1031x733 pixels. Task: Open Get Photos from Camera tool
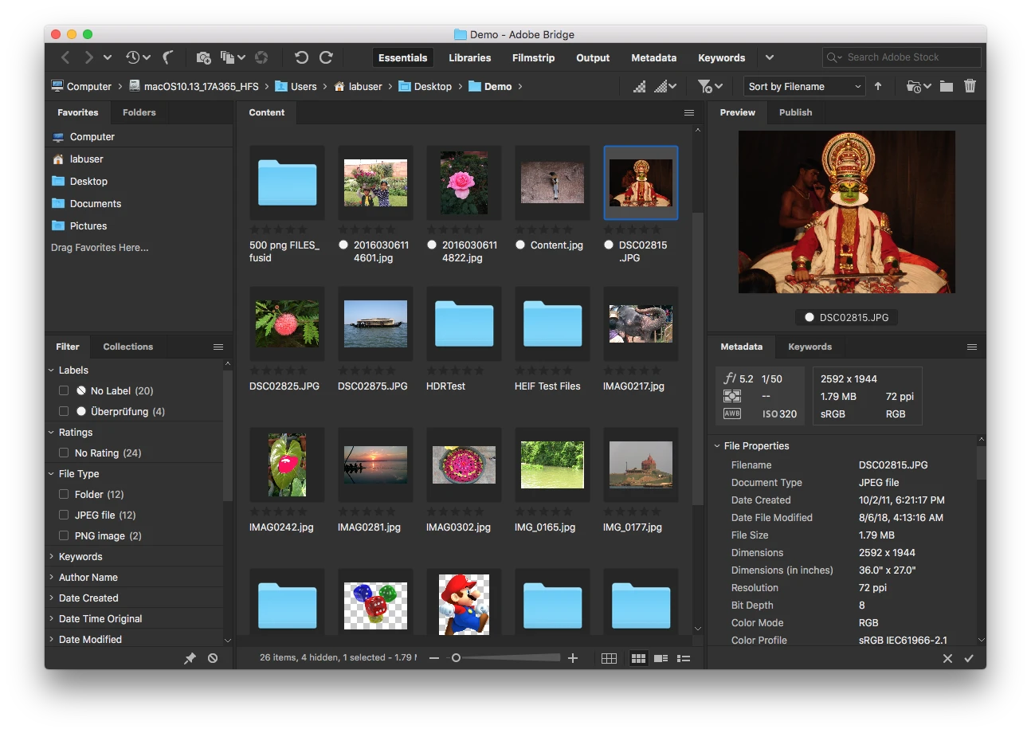pos(203,57)
